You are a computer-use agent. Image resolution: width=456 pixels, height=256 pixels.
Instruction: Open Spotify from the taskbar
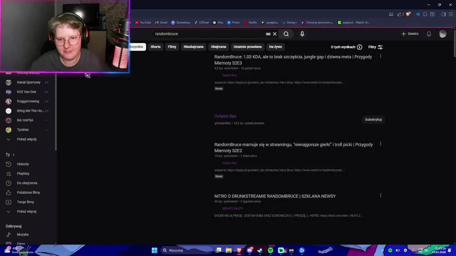(x=270, y=250)
